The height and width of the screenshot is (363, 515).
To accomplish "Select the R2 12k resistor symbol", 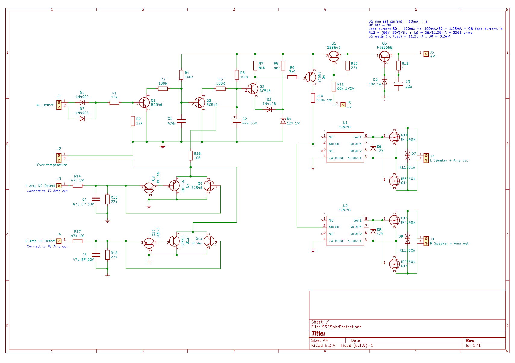I will coord(133,121).
